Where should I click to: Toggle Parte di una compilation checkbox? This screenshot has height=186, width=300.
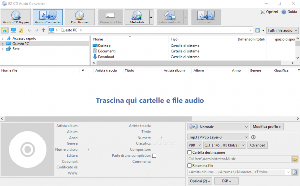point(154,156)
